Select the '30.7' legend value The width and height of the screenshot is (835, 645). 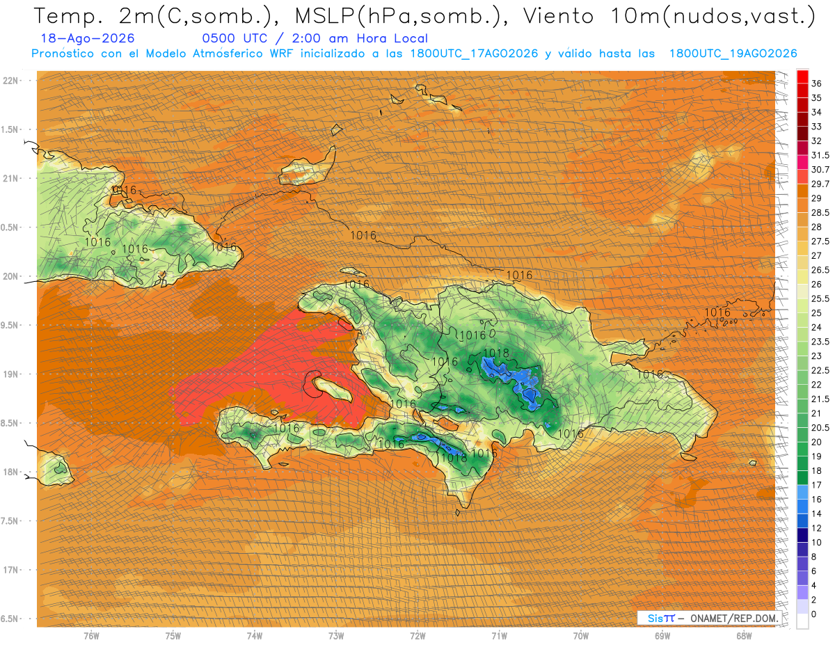click(820, 170)
